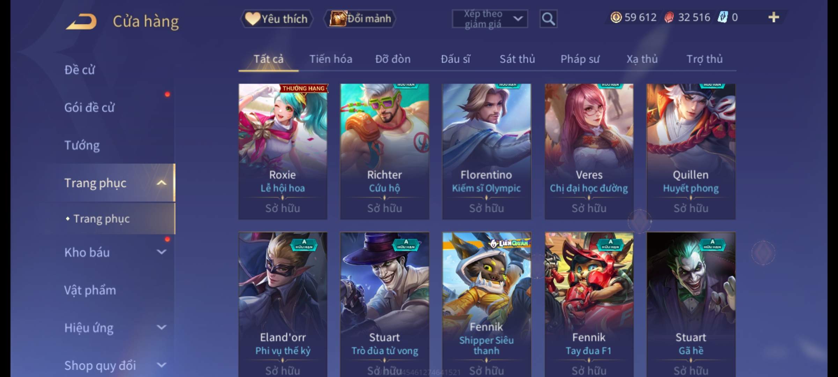Expand the Shop quy đổi section
This screenshot has width=838, height=377.
coord(161,365)
